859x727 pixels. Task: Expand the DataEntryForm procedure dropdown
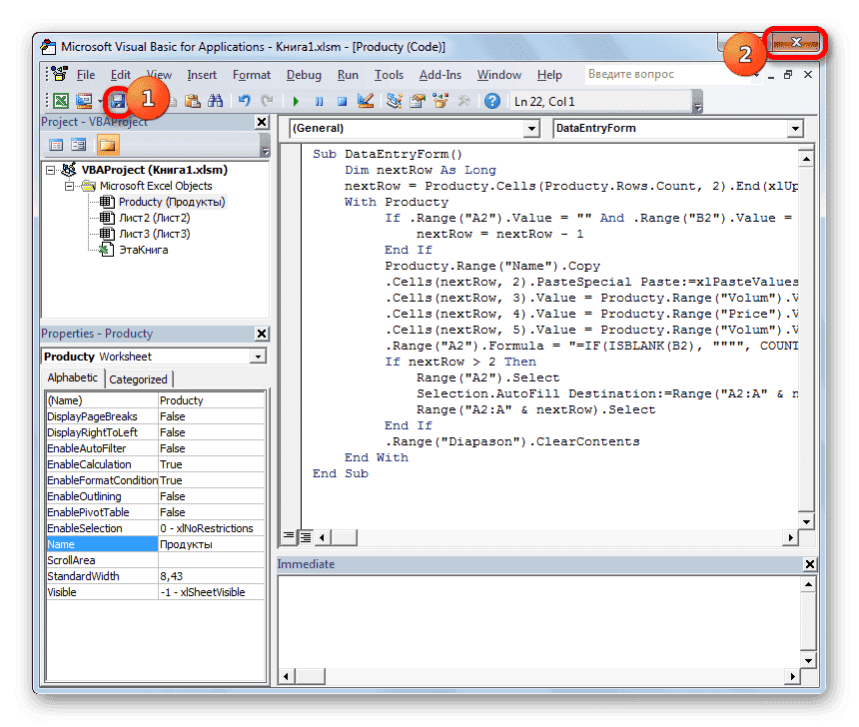point(795,129)
